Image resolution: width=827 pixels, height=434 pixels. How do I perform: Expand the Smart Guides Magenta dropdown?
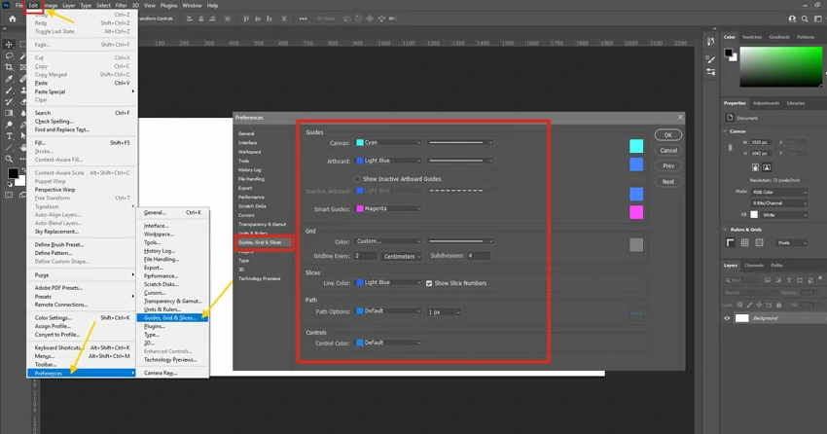(x=389, y=208)
